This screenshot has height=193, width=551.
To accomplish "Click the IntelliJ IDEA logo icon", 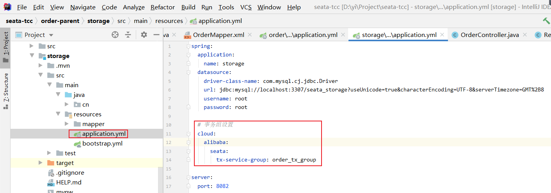I will pyautogui.click(x=7, y=7).
